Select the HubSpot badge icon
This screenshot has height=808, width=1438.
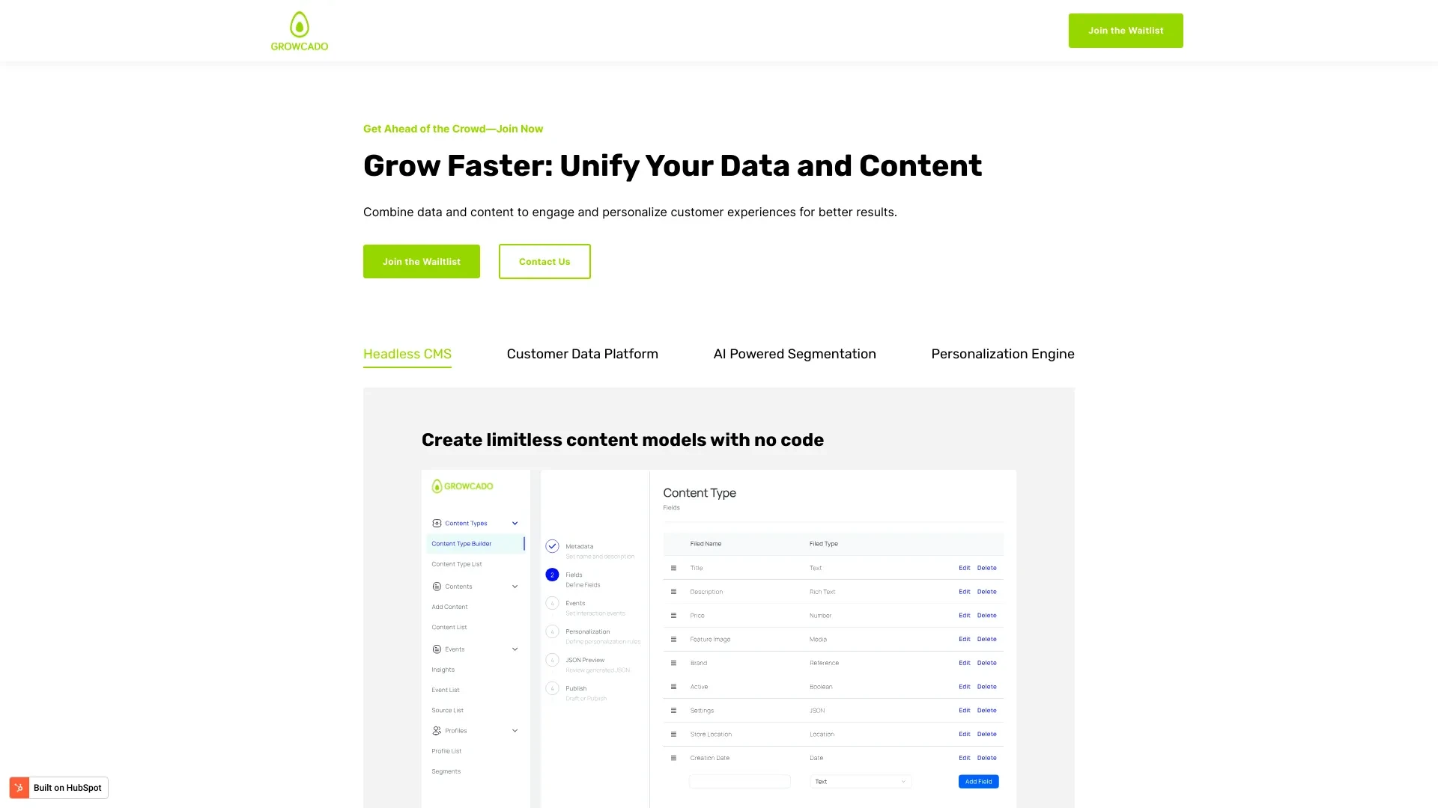tap(19, 787)
